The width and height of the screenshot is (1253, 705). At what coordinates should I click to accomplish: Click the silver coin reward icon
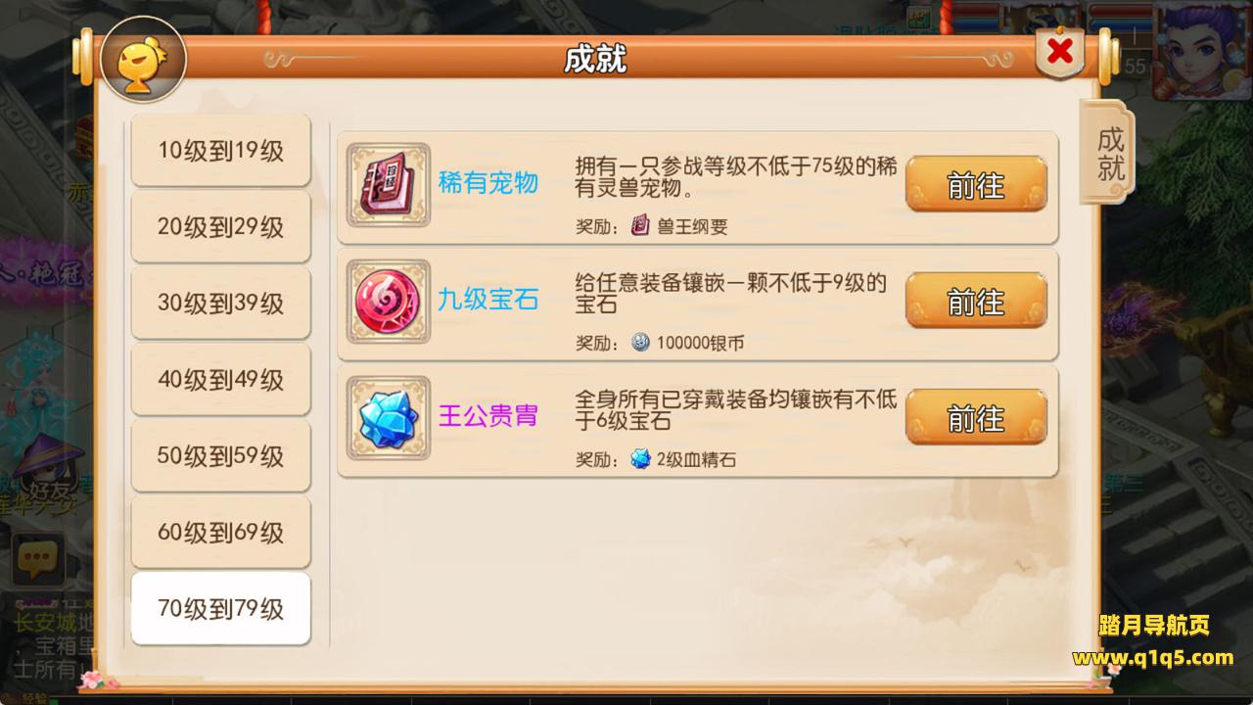pos(640,343)
